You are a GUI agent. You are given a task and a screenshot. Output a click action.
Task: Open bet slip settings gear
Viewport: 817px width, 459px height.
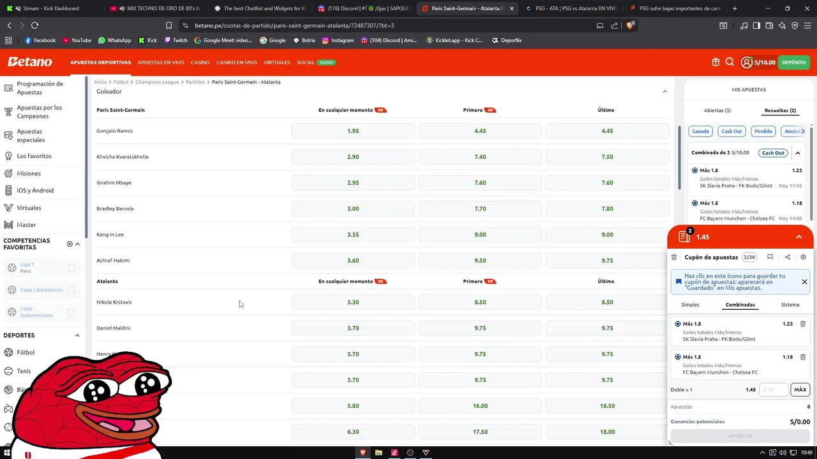(804, 257)
